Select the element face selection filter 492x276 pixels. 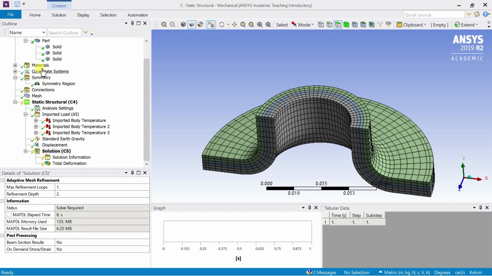pyautogui.click(x=363, y=25)
